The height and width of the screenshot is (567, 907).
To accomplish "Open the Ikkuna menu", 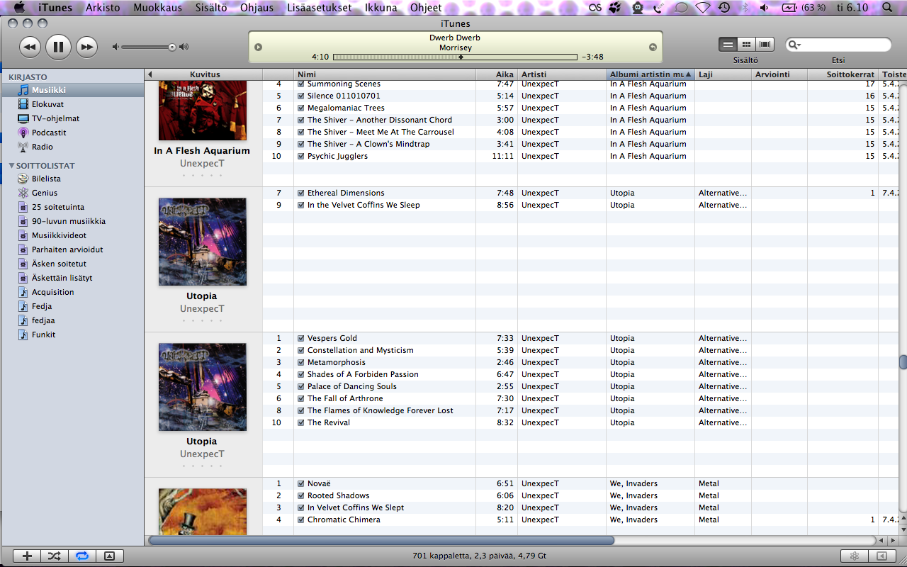I will click(x=381, y=8).
